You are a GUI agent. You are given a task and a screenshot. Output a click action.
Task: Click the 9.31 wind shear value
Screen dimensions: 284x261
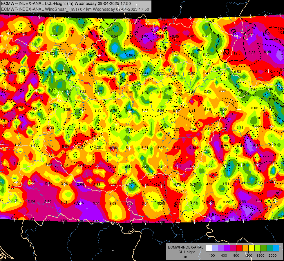pyautogui.click(x=205, y=36)
